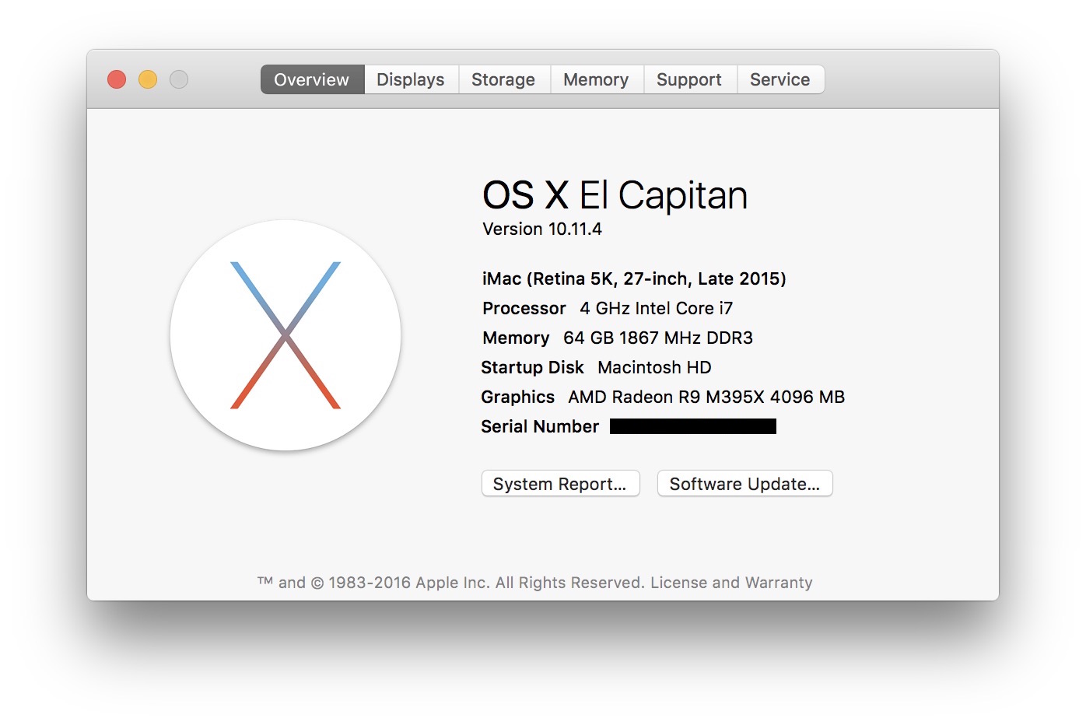Click the Software Update... button

[x=744, y=484]
